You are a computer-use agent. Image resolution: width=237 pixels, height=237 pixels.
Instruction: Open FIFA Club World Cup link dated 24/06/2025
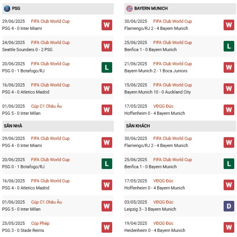pyautogui.click(x=51, y=42)
